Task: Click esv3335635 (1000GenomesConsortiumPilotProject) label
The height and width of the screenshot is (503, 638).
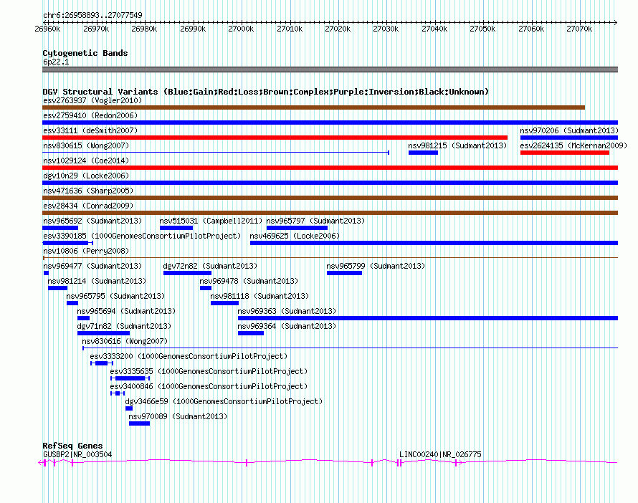Action: tap(209, 371)
